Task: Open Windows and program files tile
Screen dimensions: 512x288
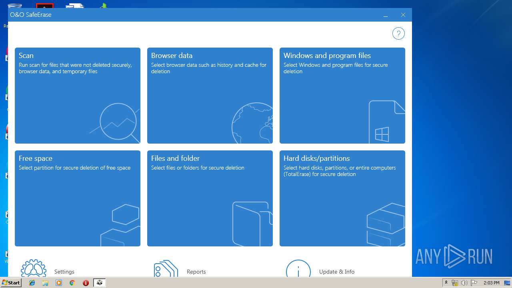Action: coord(342,96)
